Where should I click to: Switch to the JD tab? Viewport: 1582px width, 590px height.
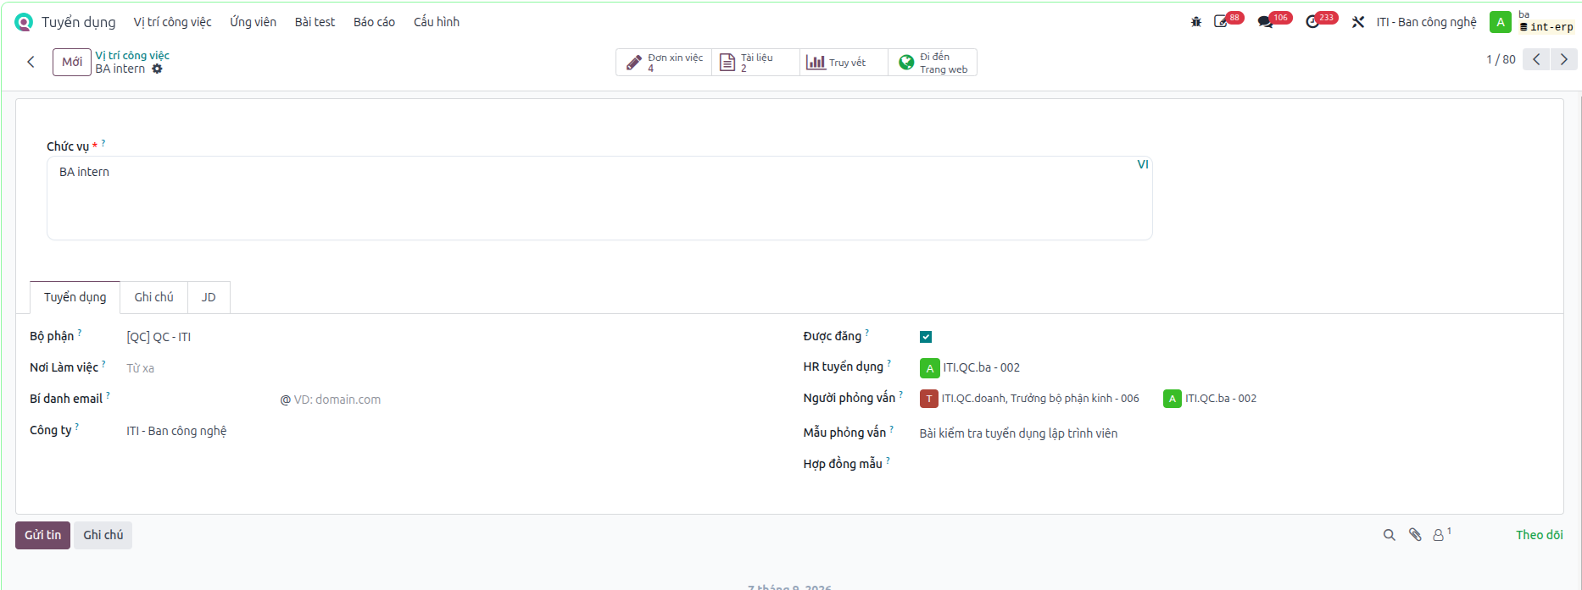(x=209, y=297)
